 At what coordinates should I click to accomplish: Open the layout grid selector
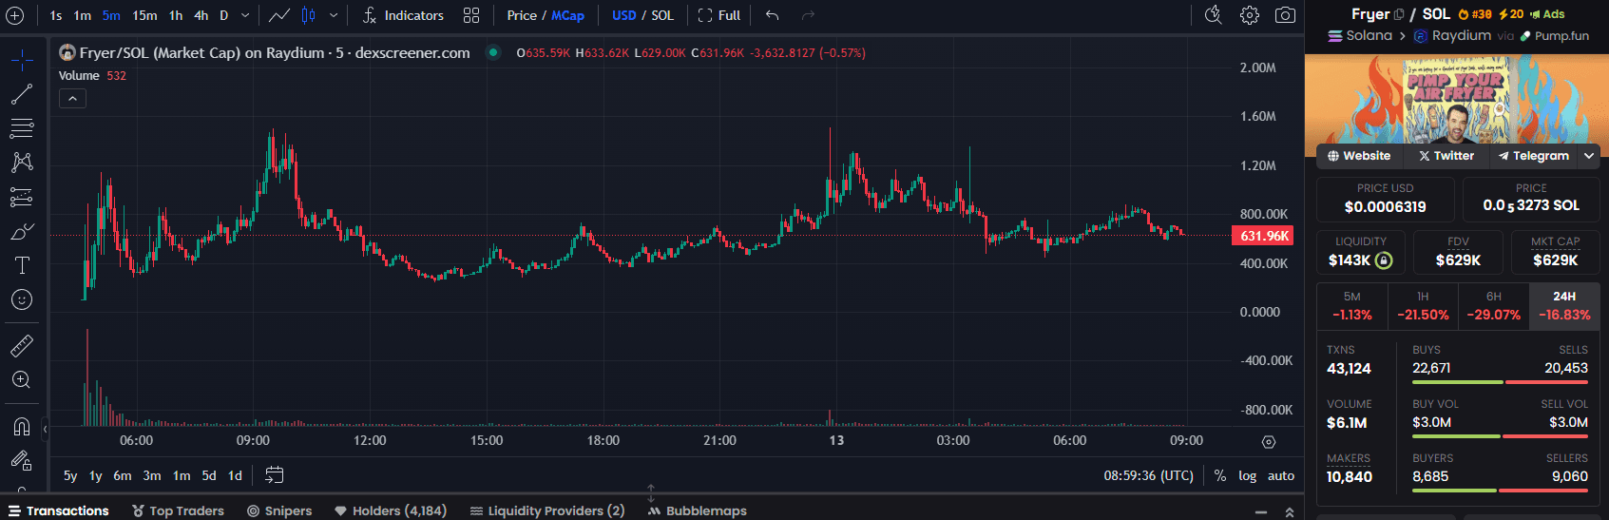pyautogui.click(x=471, y=15)
